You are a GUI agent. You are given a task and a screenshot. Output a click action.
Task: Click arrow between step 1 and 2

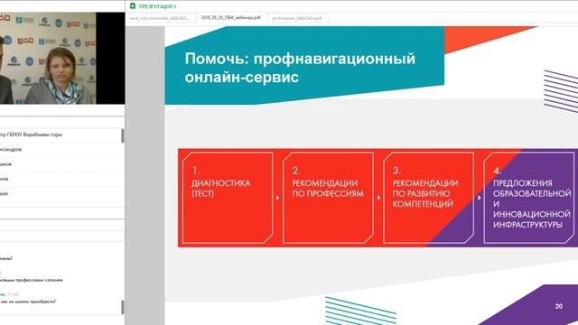(278, 198)
